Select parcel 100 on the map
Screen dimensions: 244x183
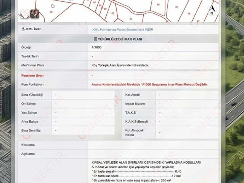[x=112, y=13]
